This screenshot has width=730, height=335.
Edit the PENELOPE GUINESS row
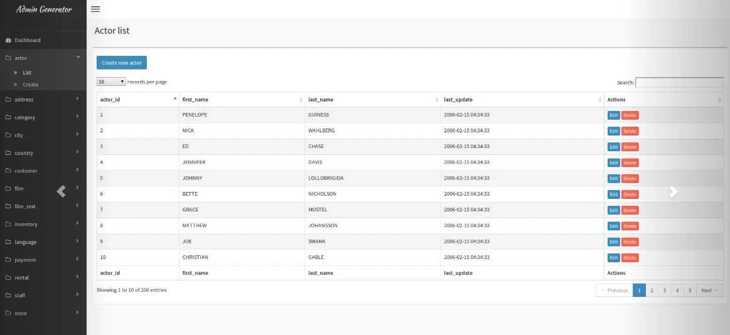point(613,115)
